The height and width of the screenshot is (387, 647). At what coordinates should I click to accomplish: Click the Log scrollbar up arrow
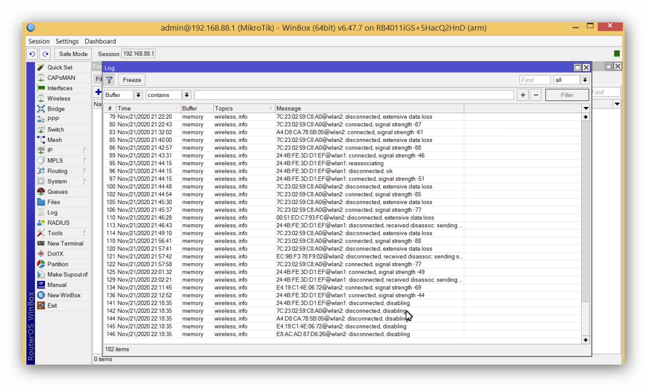click(586, 117)
